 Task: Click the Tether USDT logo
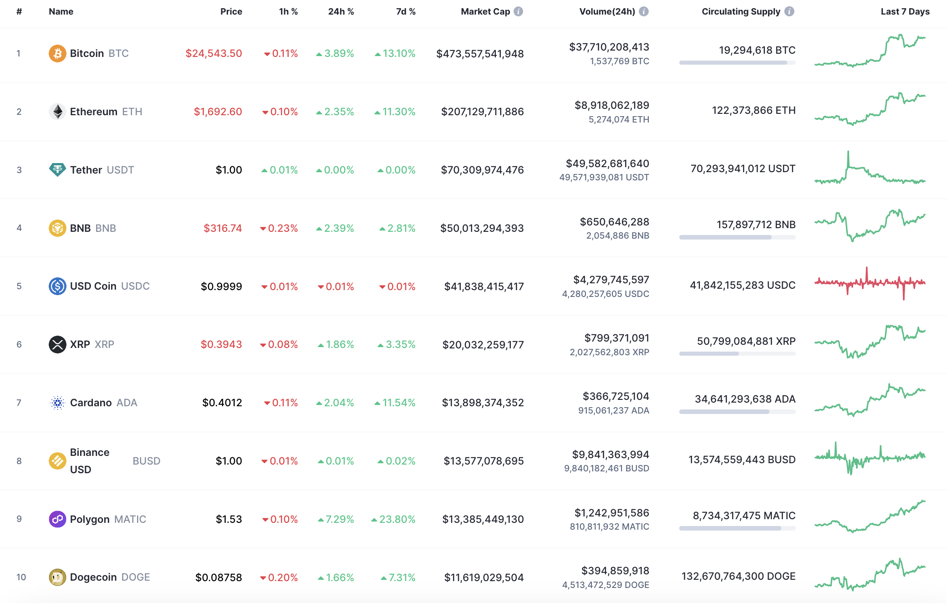point(57,170)
